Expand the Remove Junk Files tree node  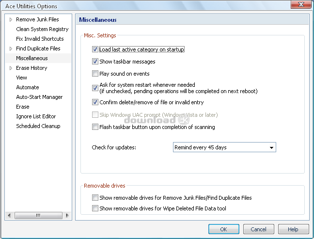(x=11, y=19)
